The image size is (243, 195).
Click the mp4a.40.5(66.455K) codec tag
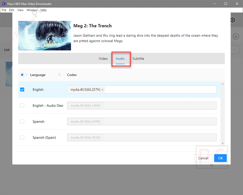[x=85, y=137]
